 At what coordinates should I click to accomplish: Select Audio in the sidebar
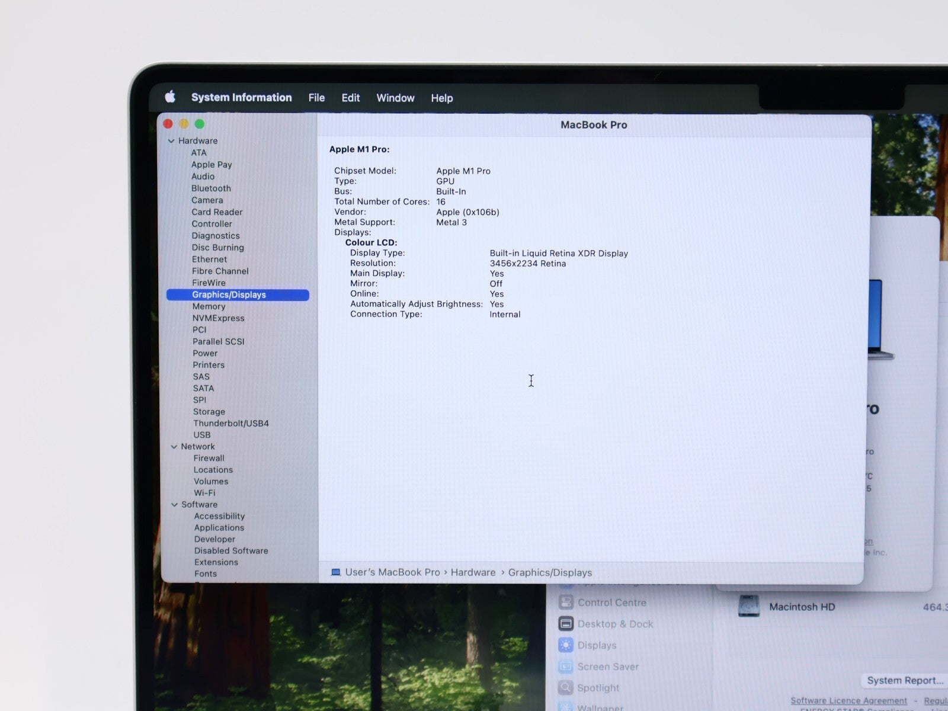pyautogui.click(x=203, y=177)
